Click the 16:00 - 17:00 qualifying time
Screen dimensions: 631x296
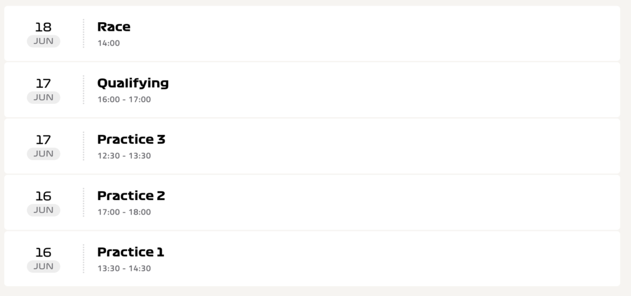point(124,99)
